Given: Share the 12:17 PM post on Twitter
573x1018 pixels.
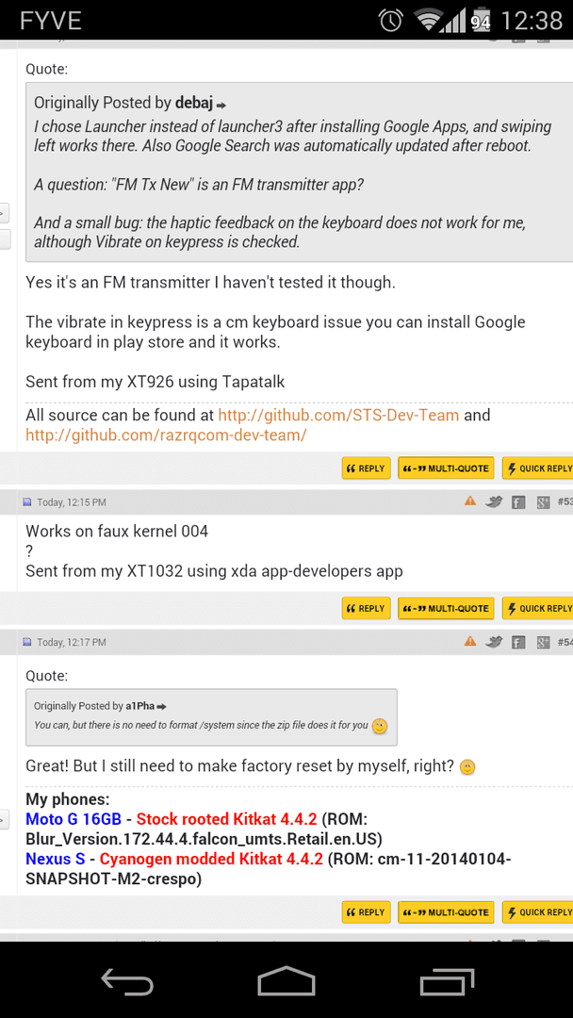Looking at the screenshot, I should coord(494,642).
